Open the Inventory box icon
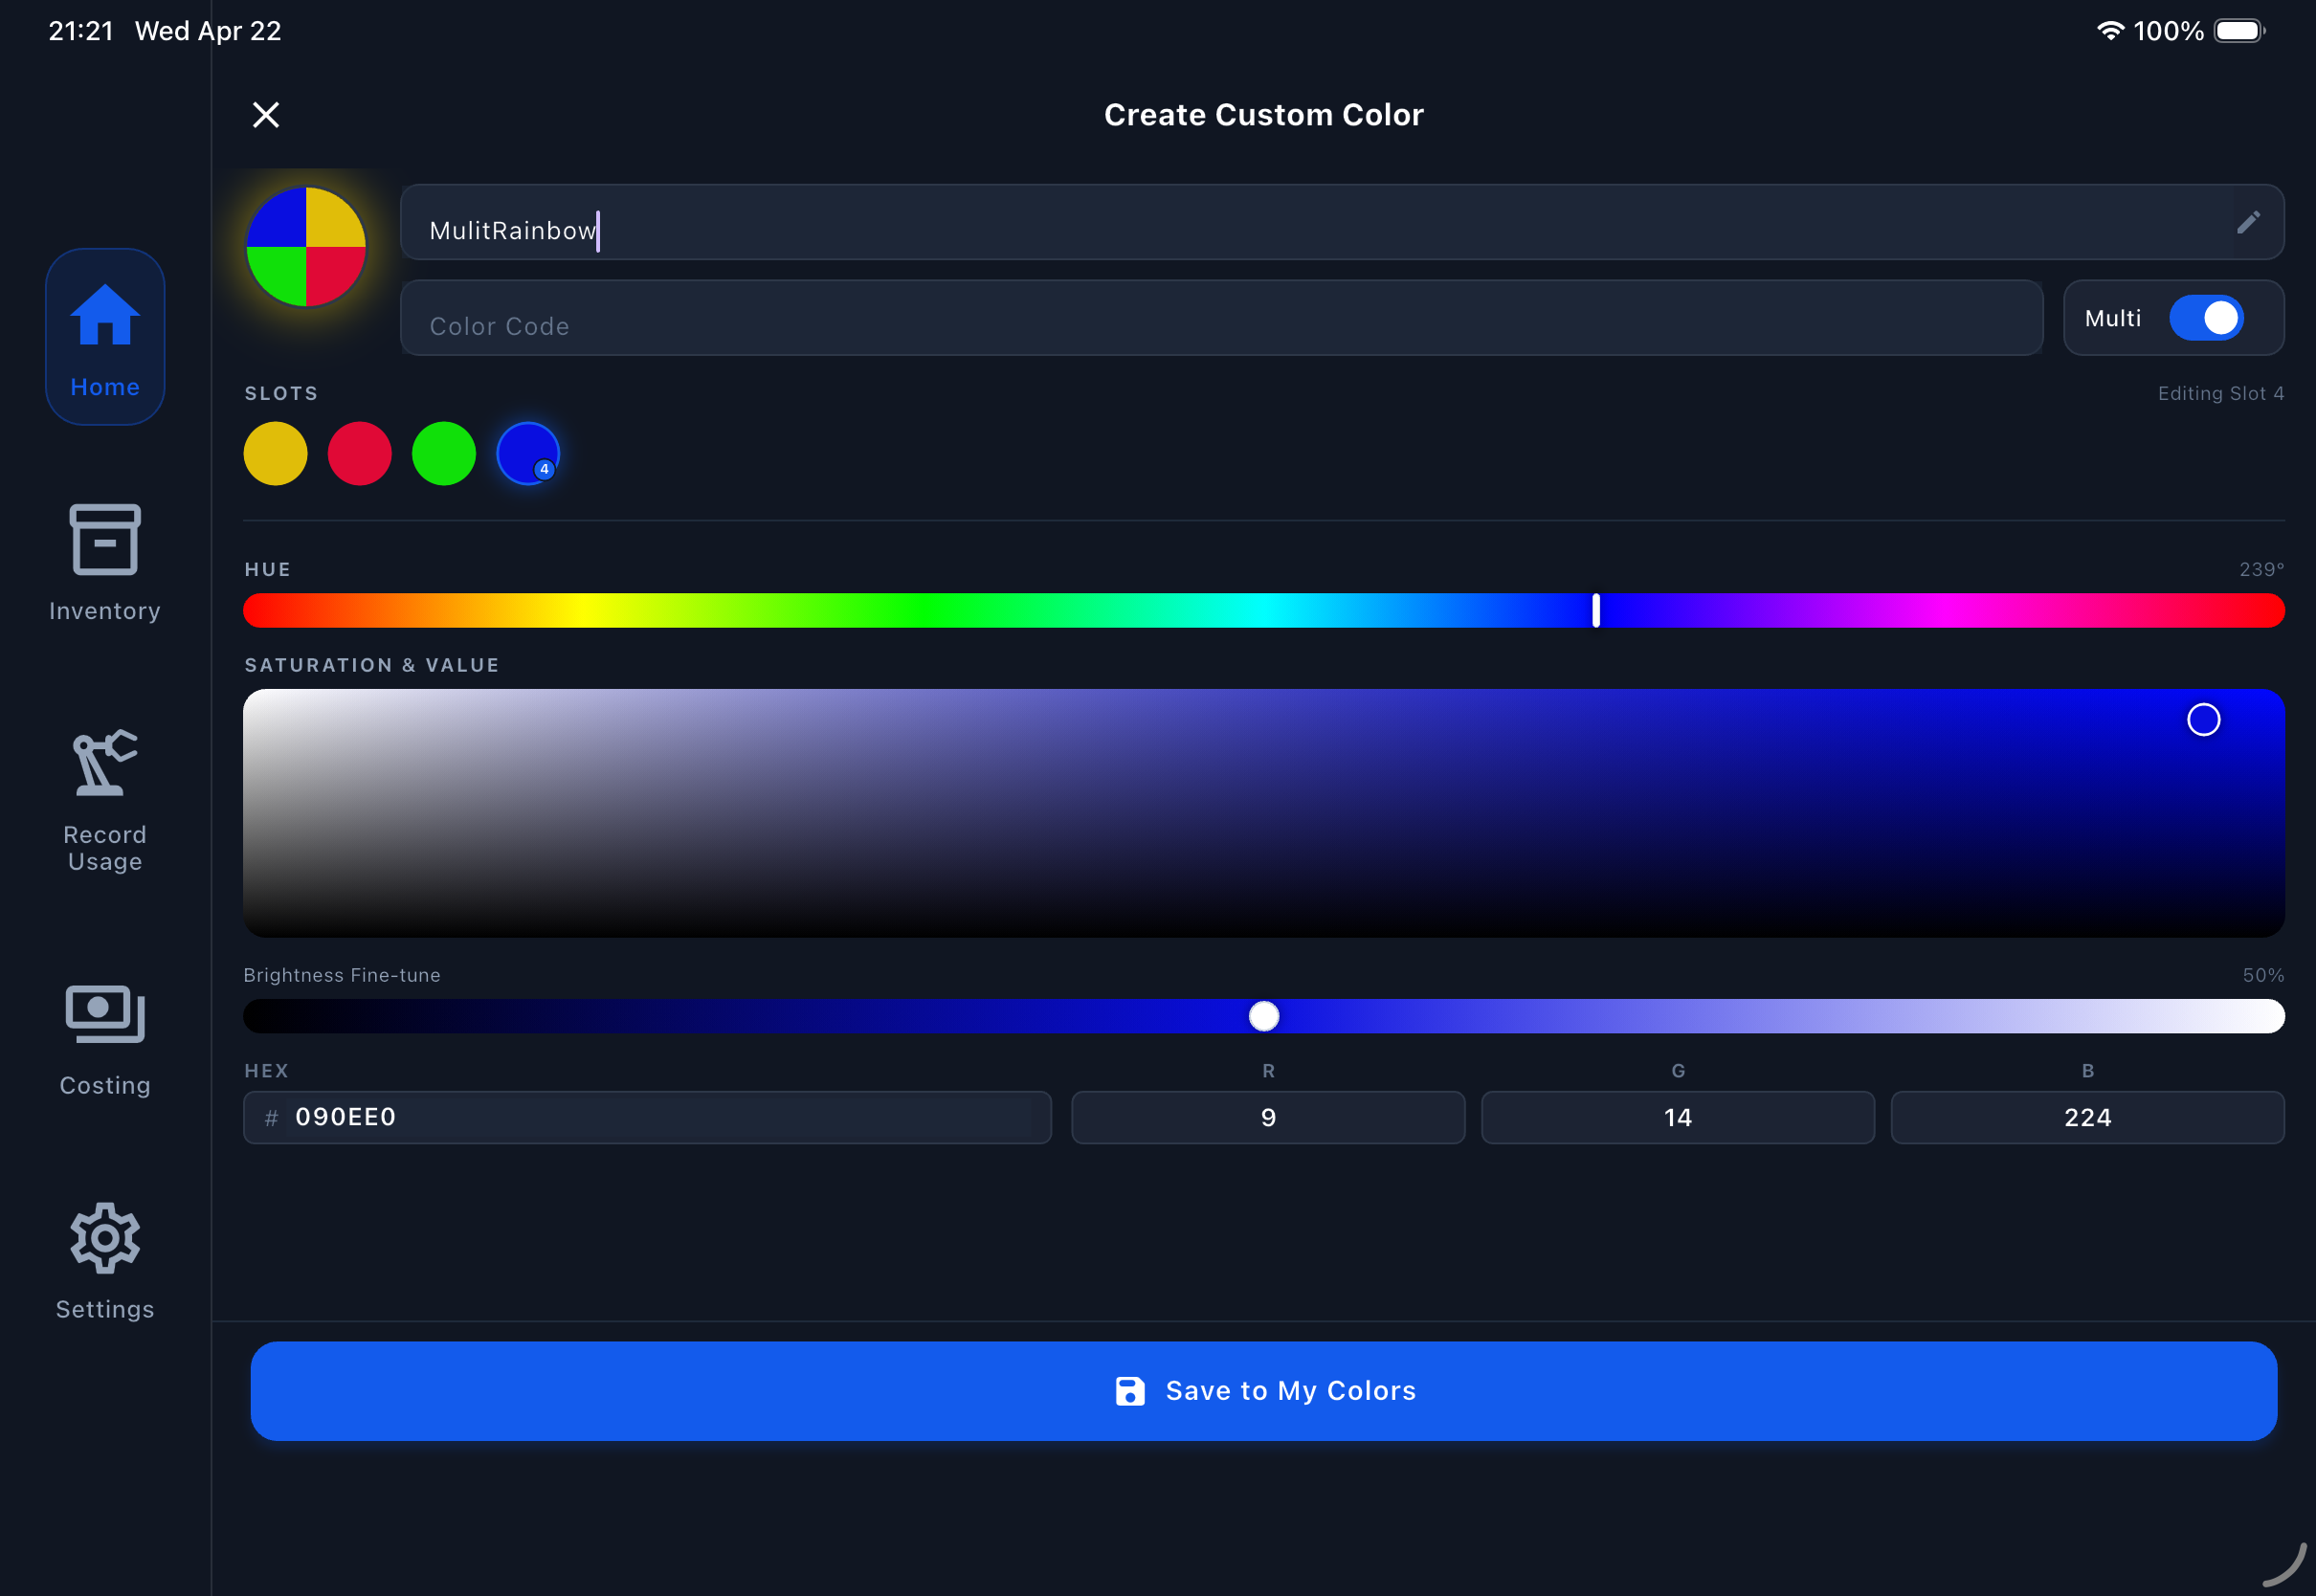The image size is (2316, 1596). tap(105, 541)
